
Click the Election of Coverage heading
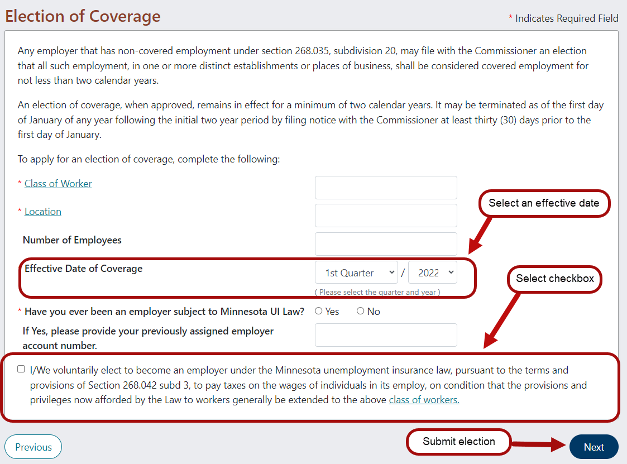click(x=83, y=16)
